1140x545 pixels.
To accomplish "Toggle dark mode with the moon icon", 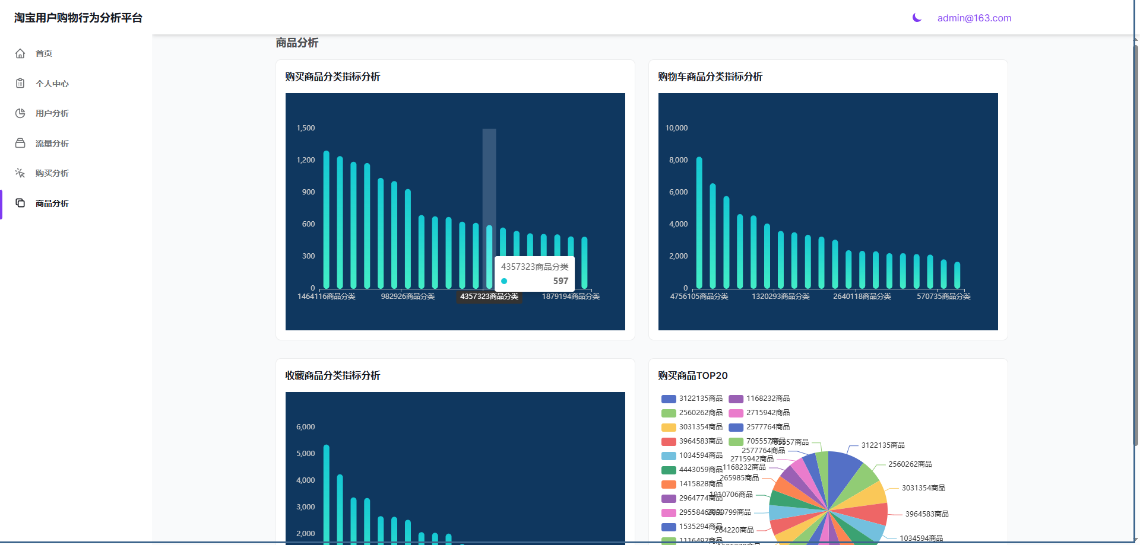I will click(x=917, y=18).
